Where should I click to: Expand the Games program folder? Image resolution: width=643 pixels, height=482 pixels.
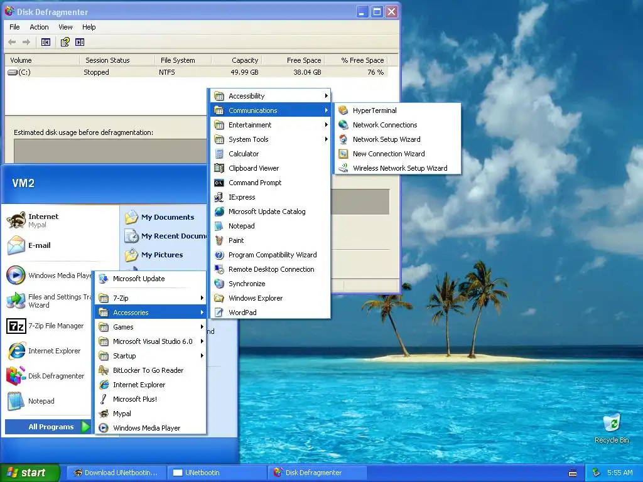[x=151, y=326]
